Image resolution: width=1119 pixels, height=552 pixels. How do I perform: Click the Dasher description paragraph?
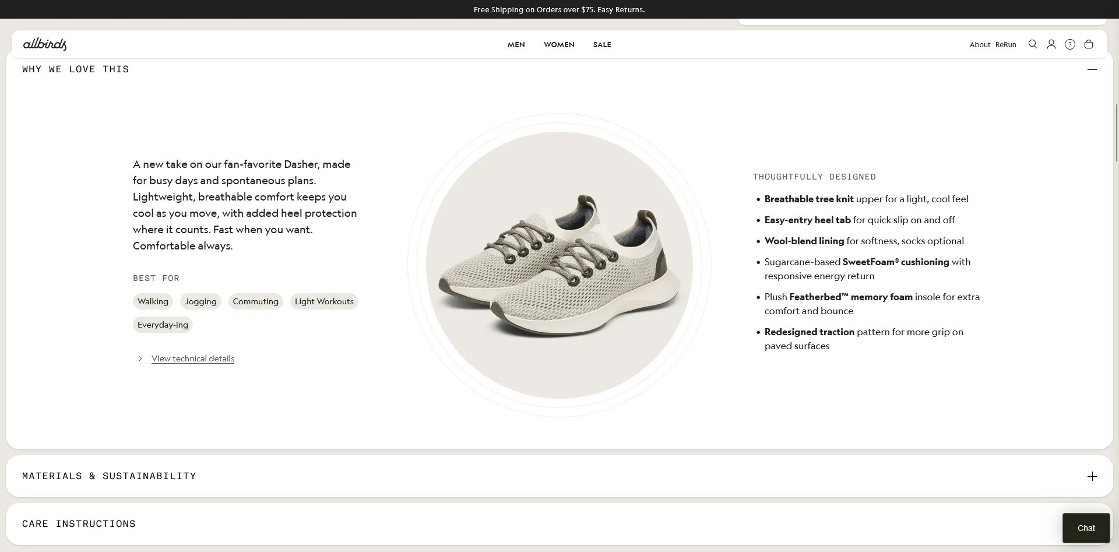click(245, 205)
